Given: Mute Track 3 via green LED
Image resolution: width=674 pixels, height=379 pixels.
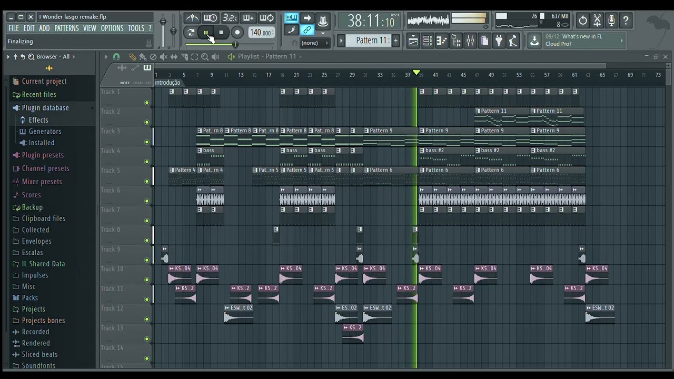Looking at the screenshot, I should (x=146, y=142).
